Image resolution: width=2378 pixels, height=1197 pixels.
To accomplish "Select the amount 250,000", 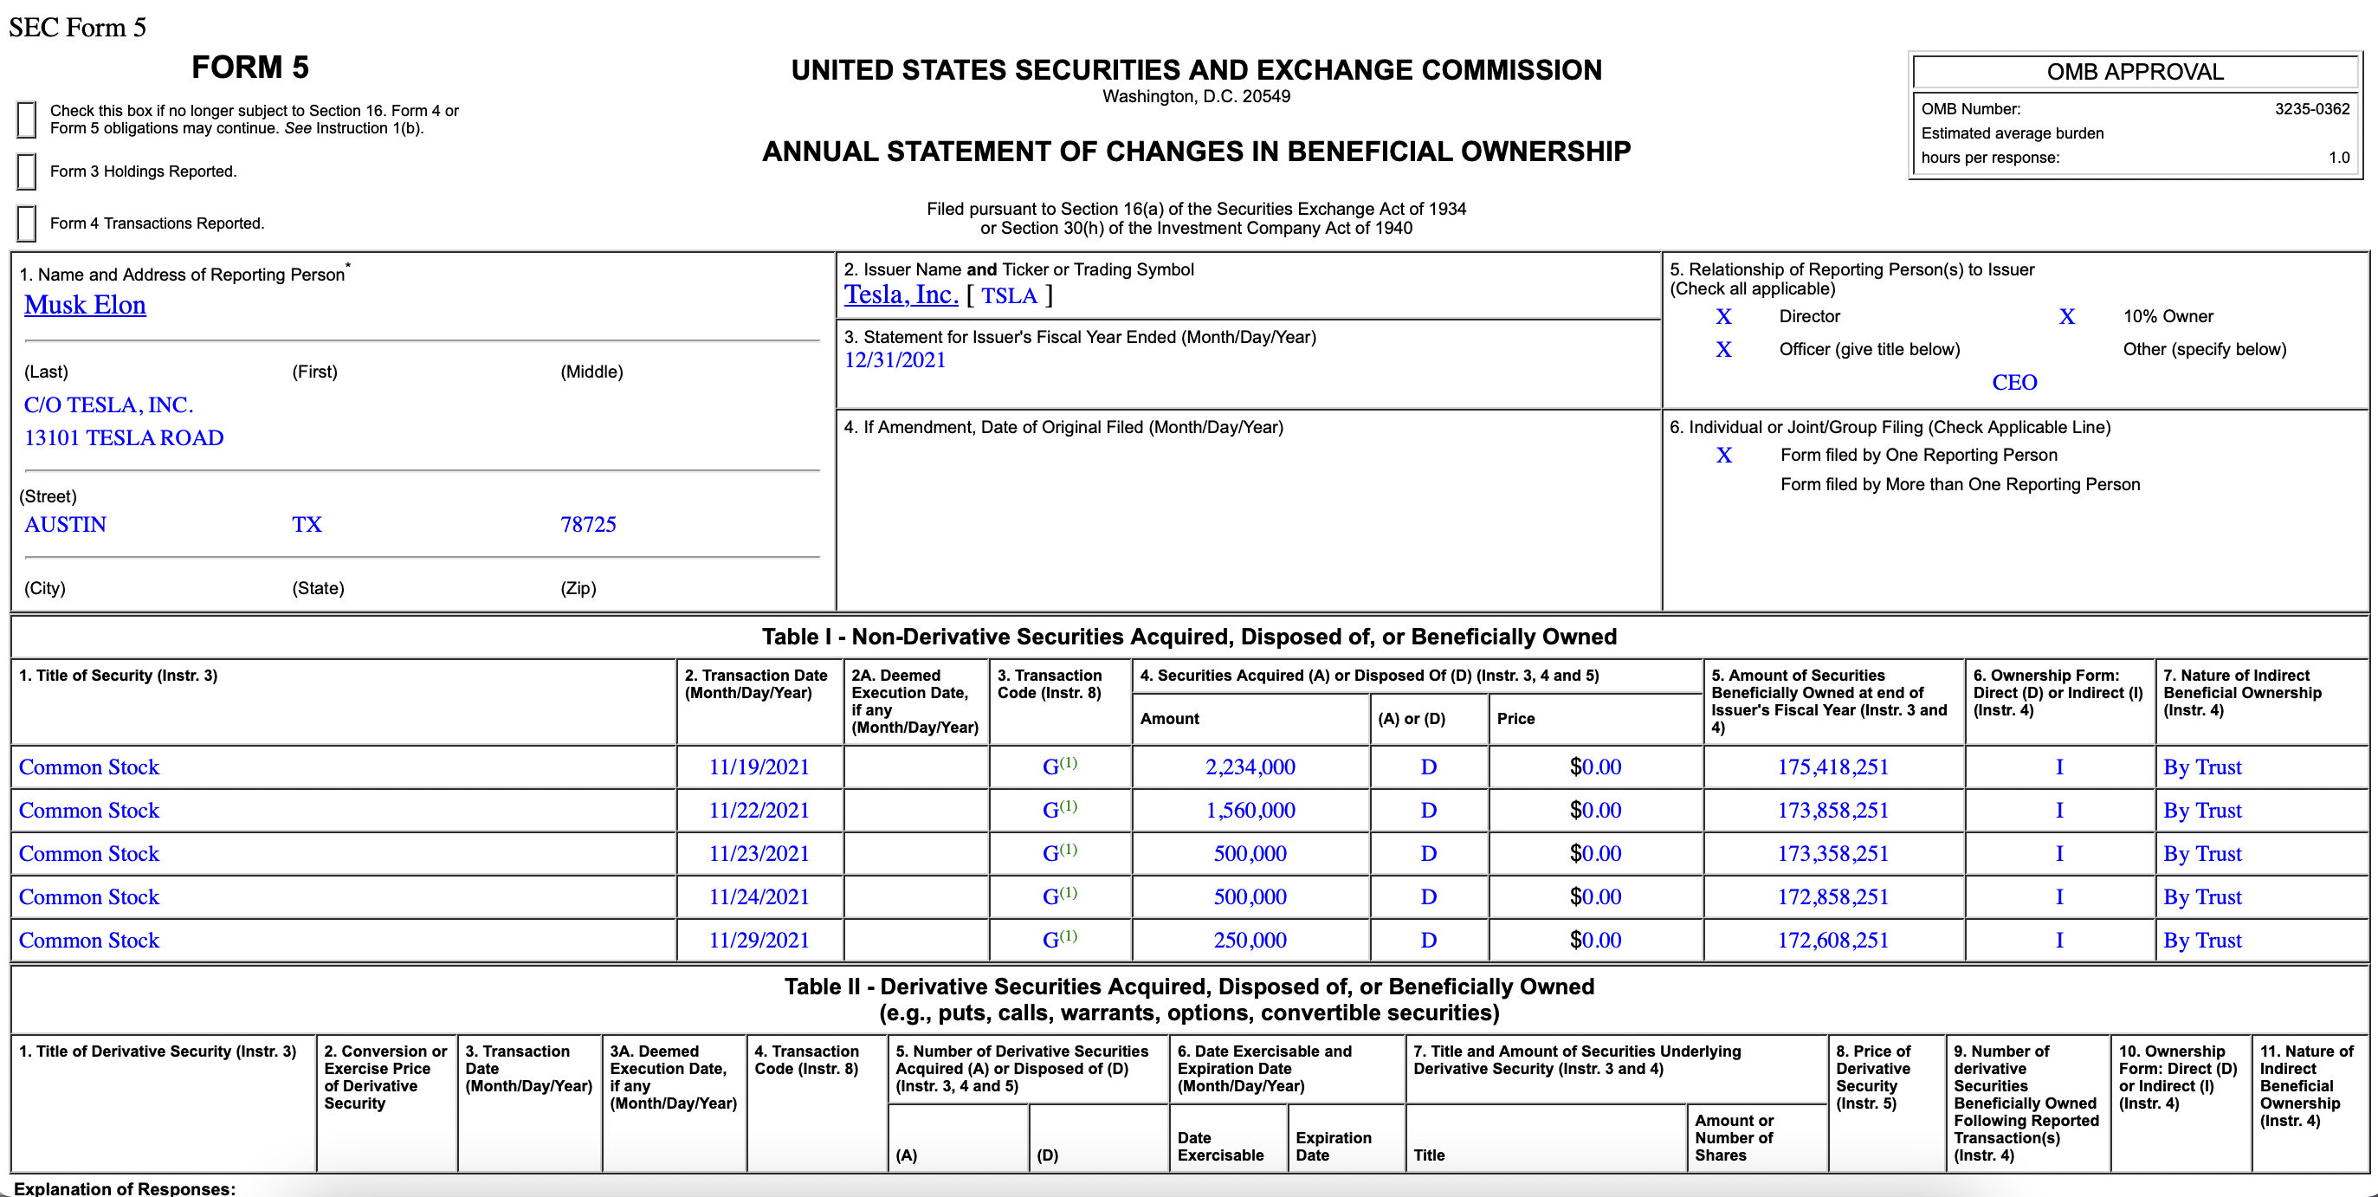I will [x=1250, y=941].
